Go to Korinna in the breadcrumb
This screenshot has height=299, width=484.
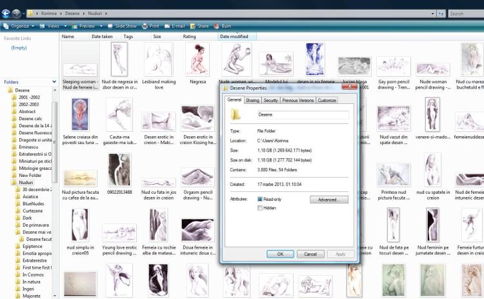coord(49,14)
